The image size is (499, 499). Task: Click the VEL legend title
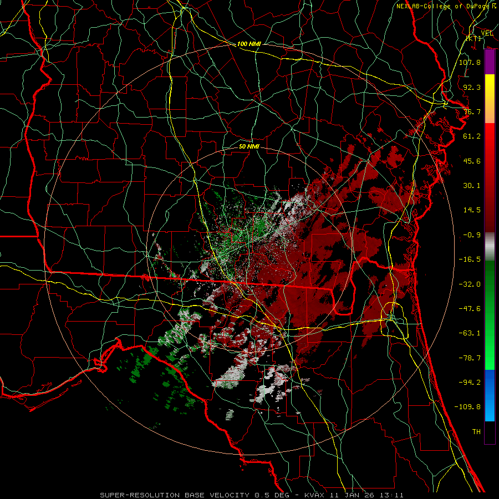[487, 33]
